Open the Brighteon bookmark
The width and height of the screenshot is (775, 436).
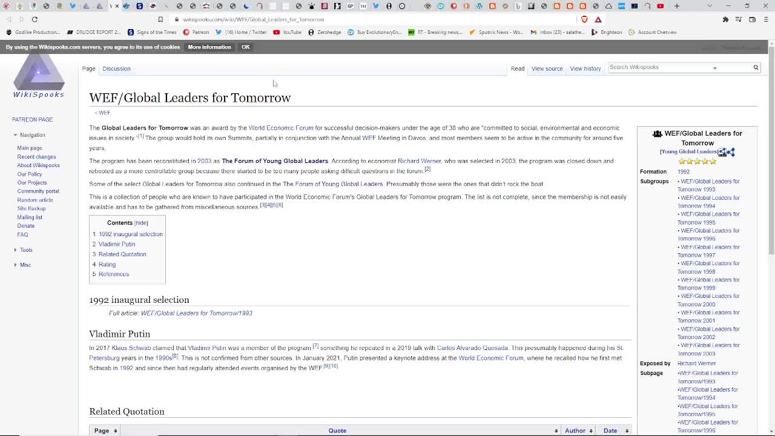(607, 32)
